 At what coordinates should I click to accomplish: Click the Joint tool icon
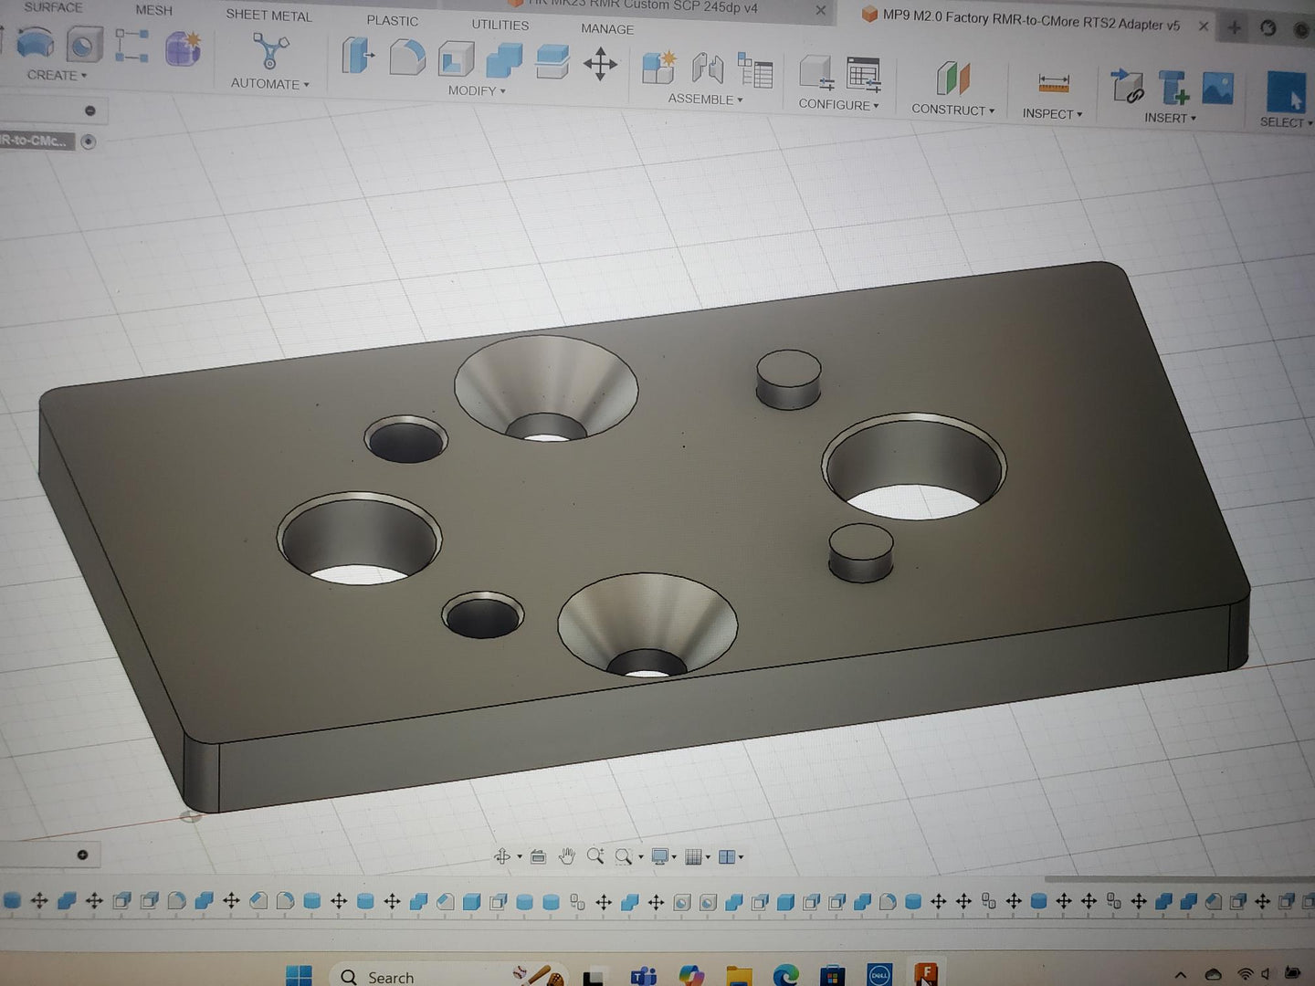point(707,68)
